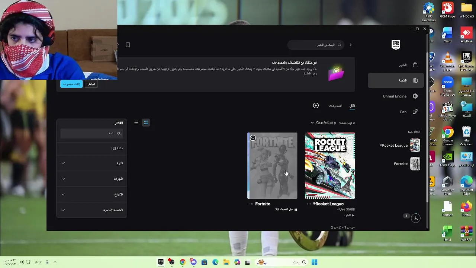Click the plus icon to add collection

(316, 106)
